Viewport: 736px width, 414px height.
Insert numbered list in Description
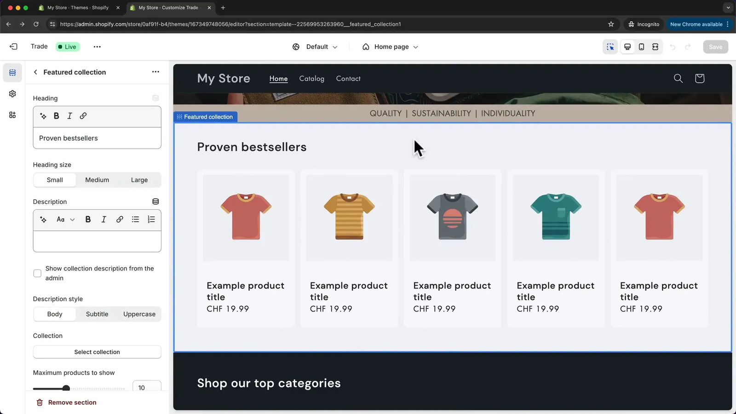(x=151, y=219)
